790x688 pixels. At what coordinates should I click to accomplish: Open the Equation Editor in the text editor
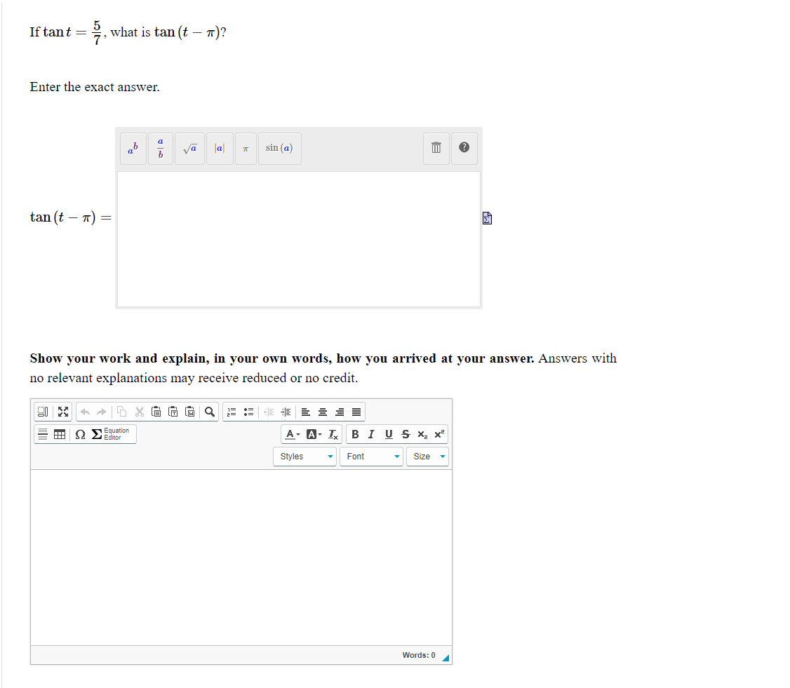pyautogui.click(x=111, y=434)
